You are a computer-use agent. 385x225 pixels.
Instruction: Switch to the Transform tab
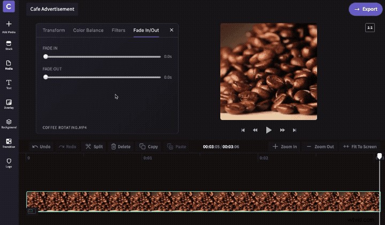(x=54, y=30)
